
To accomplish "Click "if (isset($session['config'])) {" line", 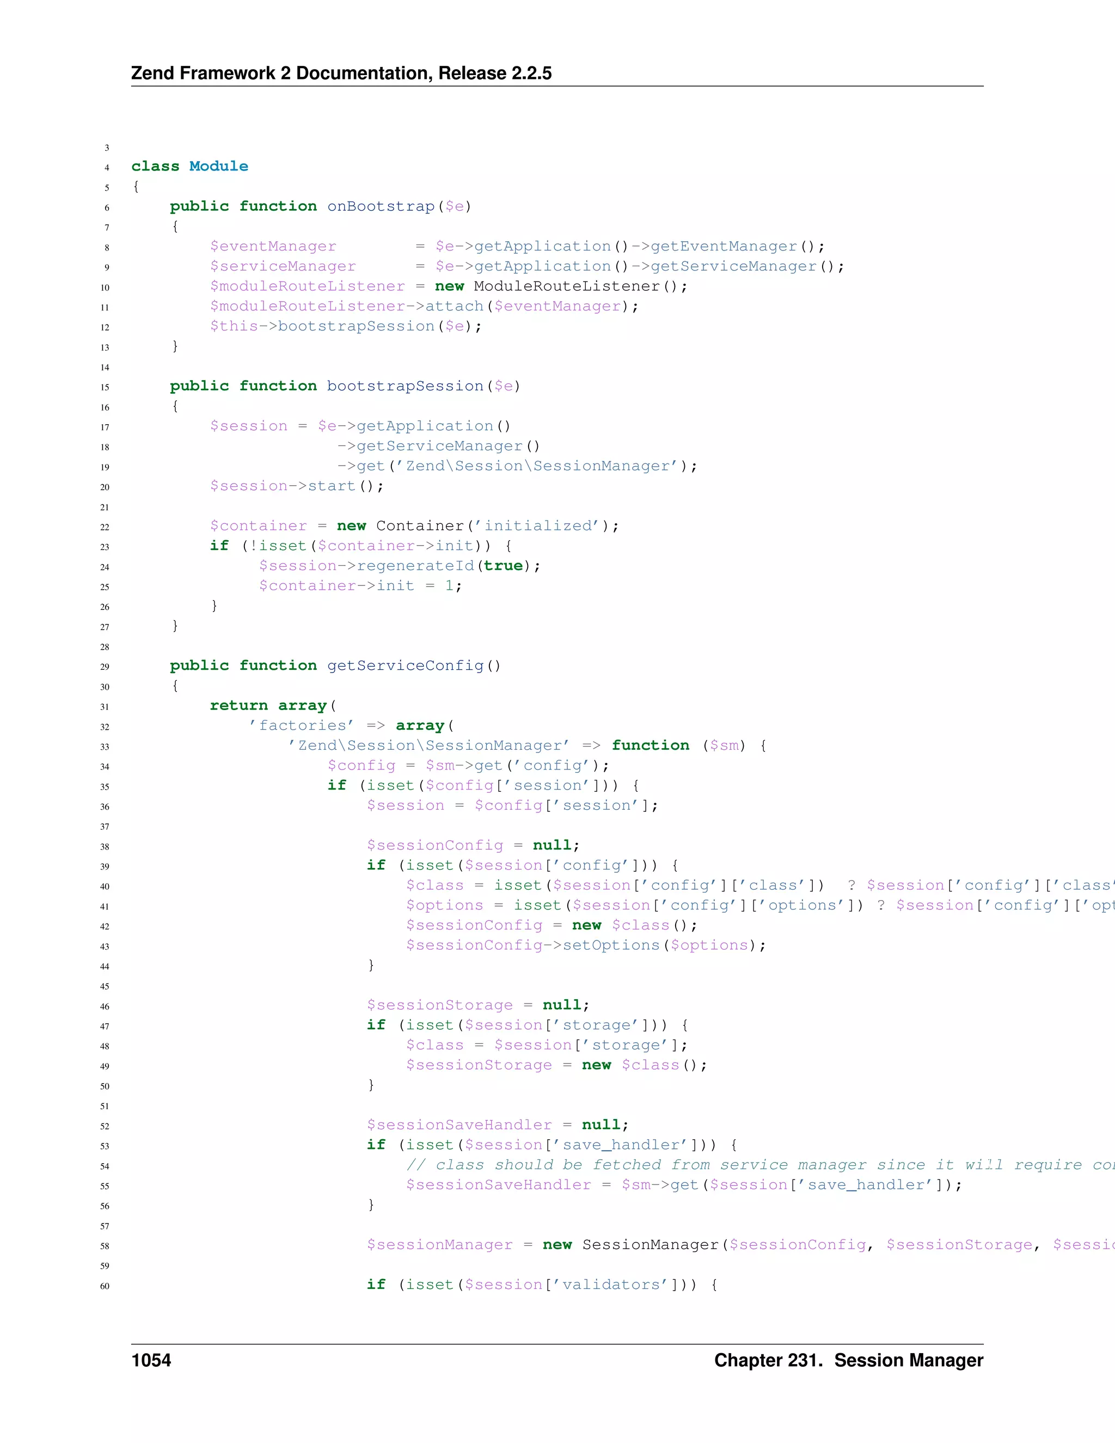I will [523, 866].
